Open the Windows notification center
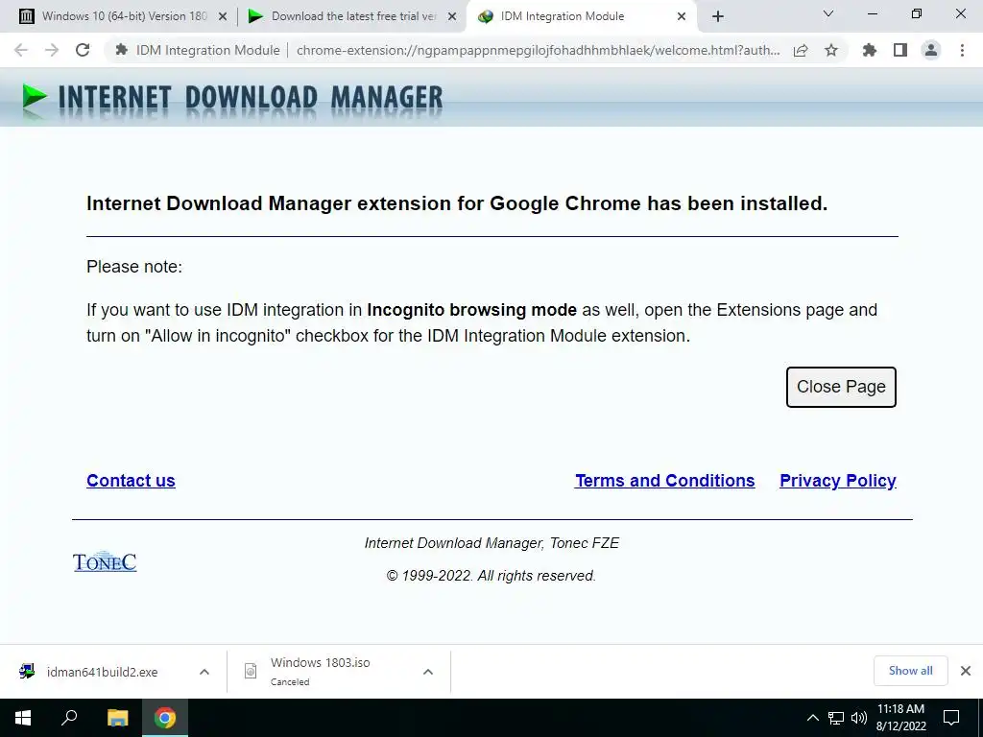Screen dimensions: 983x737 click(x=951, y=718)
